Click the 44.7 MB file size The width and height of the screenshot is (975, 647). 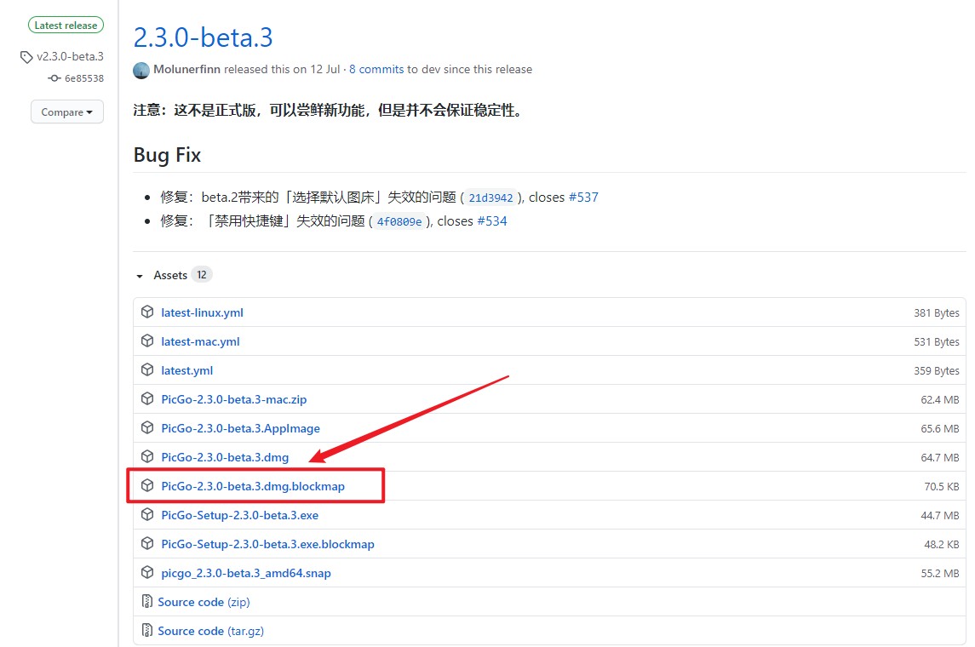(x=939, y=515)
